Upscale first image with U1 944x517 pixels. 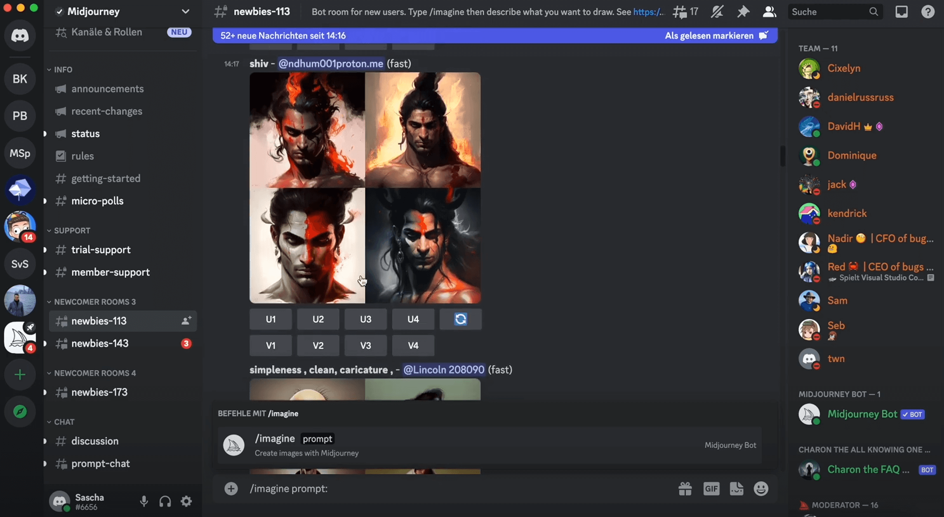click(271, 319)
